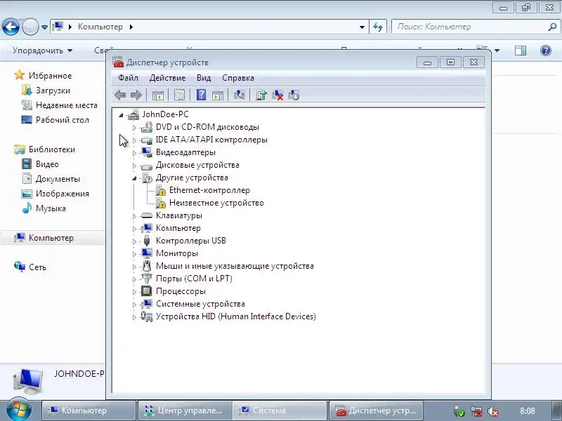The image size is (562, 421).
Task: Open the Вид menu
Action: [x=204, y=78]
